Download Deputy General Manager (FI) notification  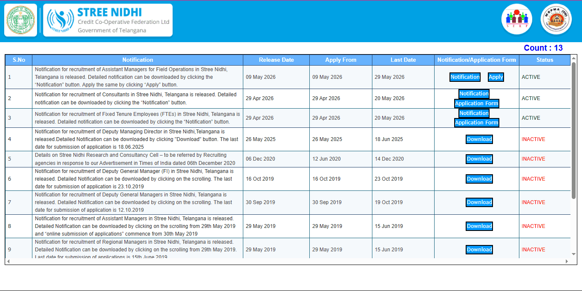click(x=479, y=179)
